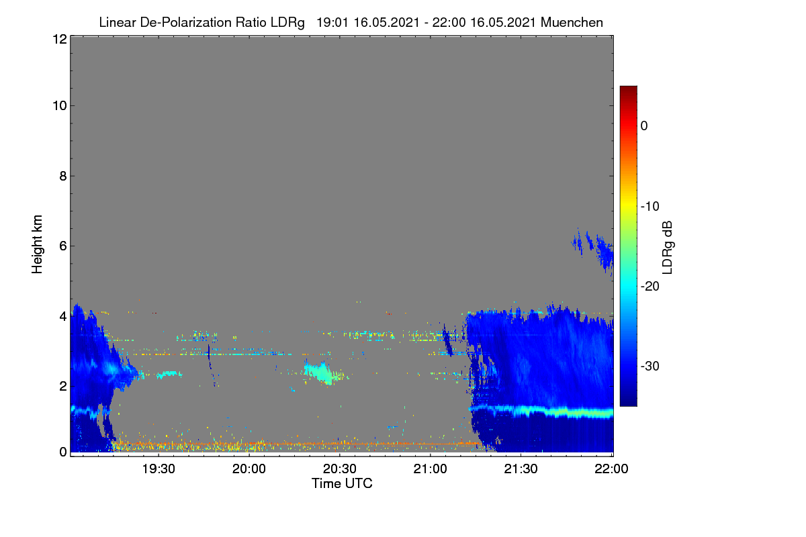Screen dimensions: 806x537
Task: Click the '20:30' time tick label
Action: click(340, 469)
